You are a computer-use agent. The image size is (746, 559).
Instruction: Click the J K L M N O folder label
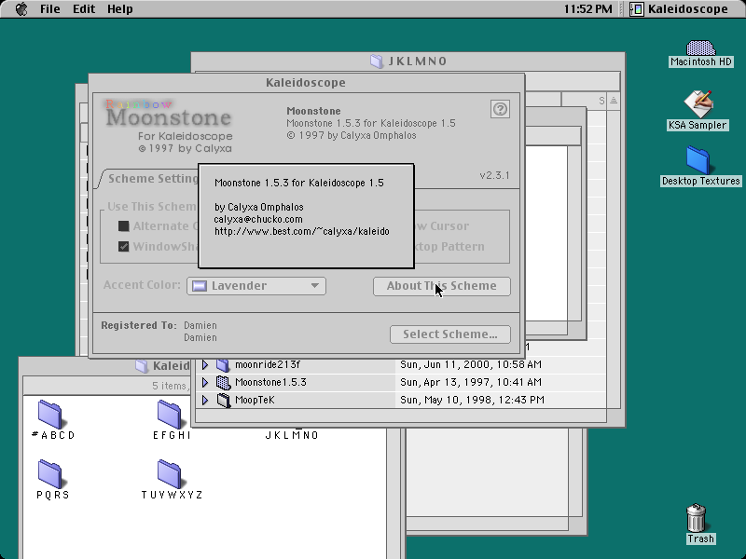(x=292, y=435)
